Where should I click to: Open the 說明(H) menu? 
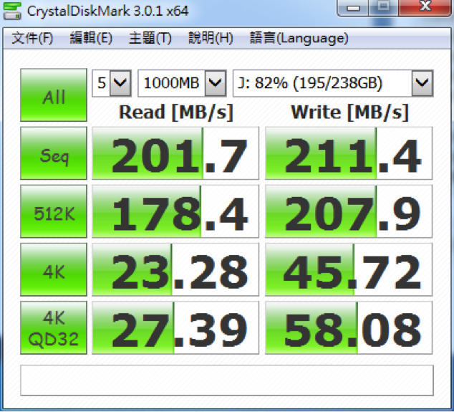[211, 38]
